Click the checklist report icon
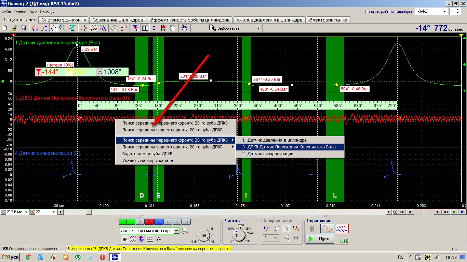 tap(172, 28)
